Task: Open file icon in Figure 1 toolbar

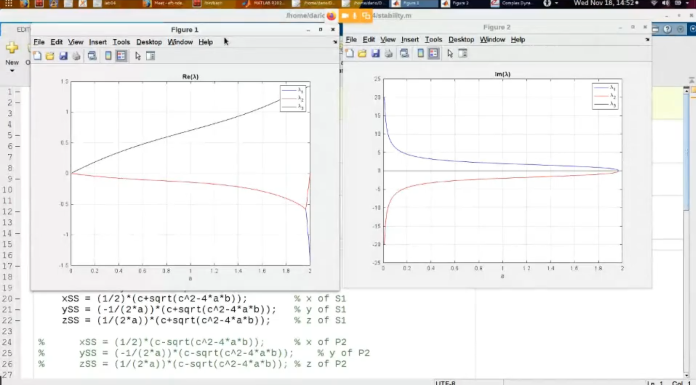Action: 50,56
